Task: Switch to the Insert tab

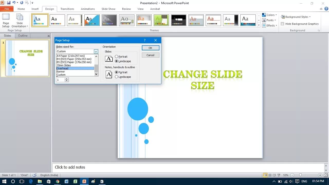Action: tap(35, 9)
